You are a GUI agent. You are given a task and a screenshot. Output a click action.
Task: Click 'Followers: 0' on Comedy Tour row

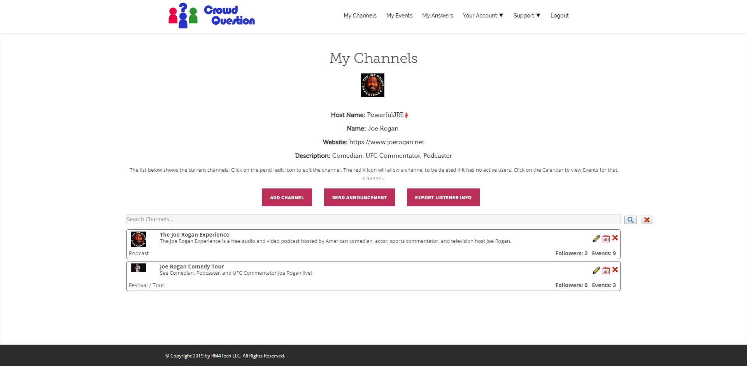coord(572,285)
